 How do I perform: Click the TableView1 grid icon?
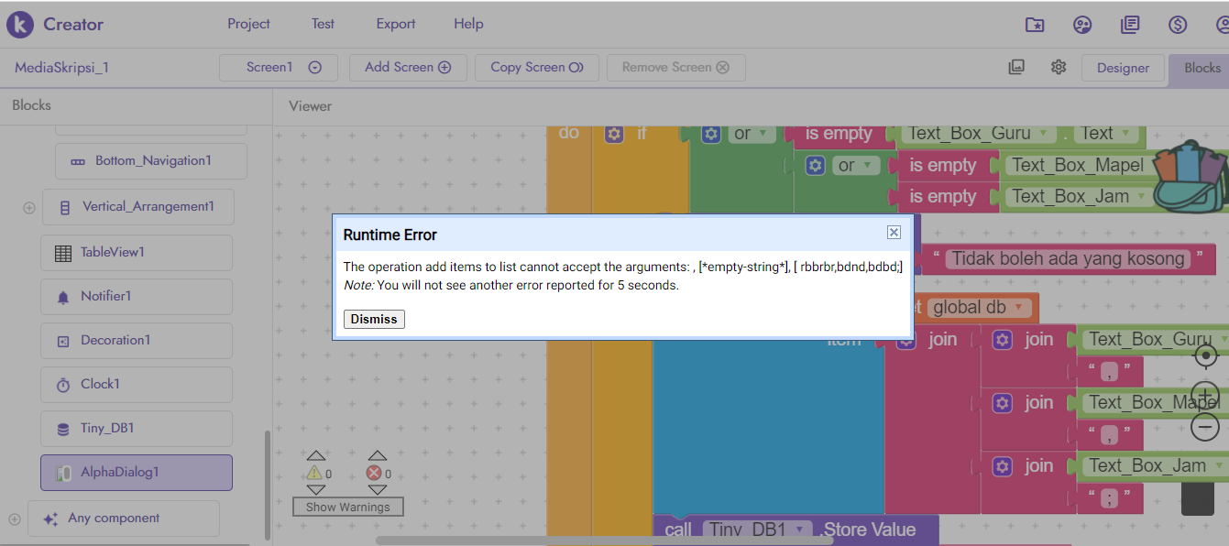[63, 254]
